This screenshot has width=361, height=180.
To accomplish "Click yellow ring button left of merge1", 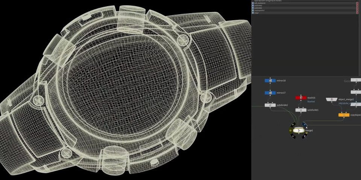I will click(x=290, y=130).
